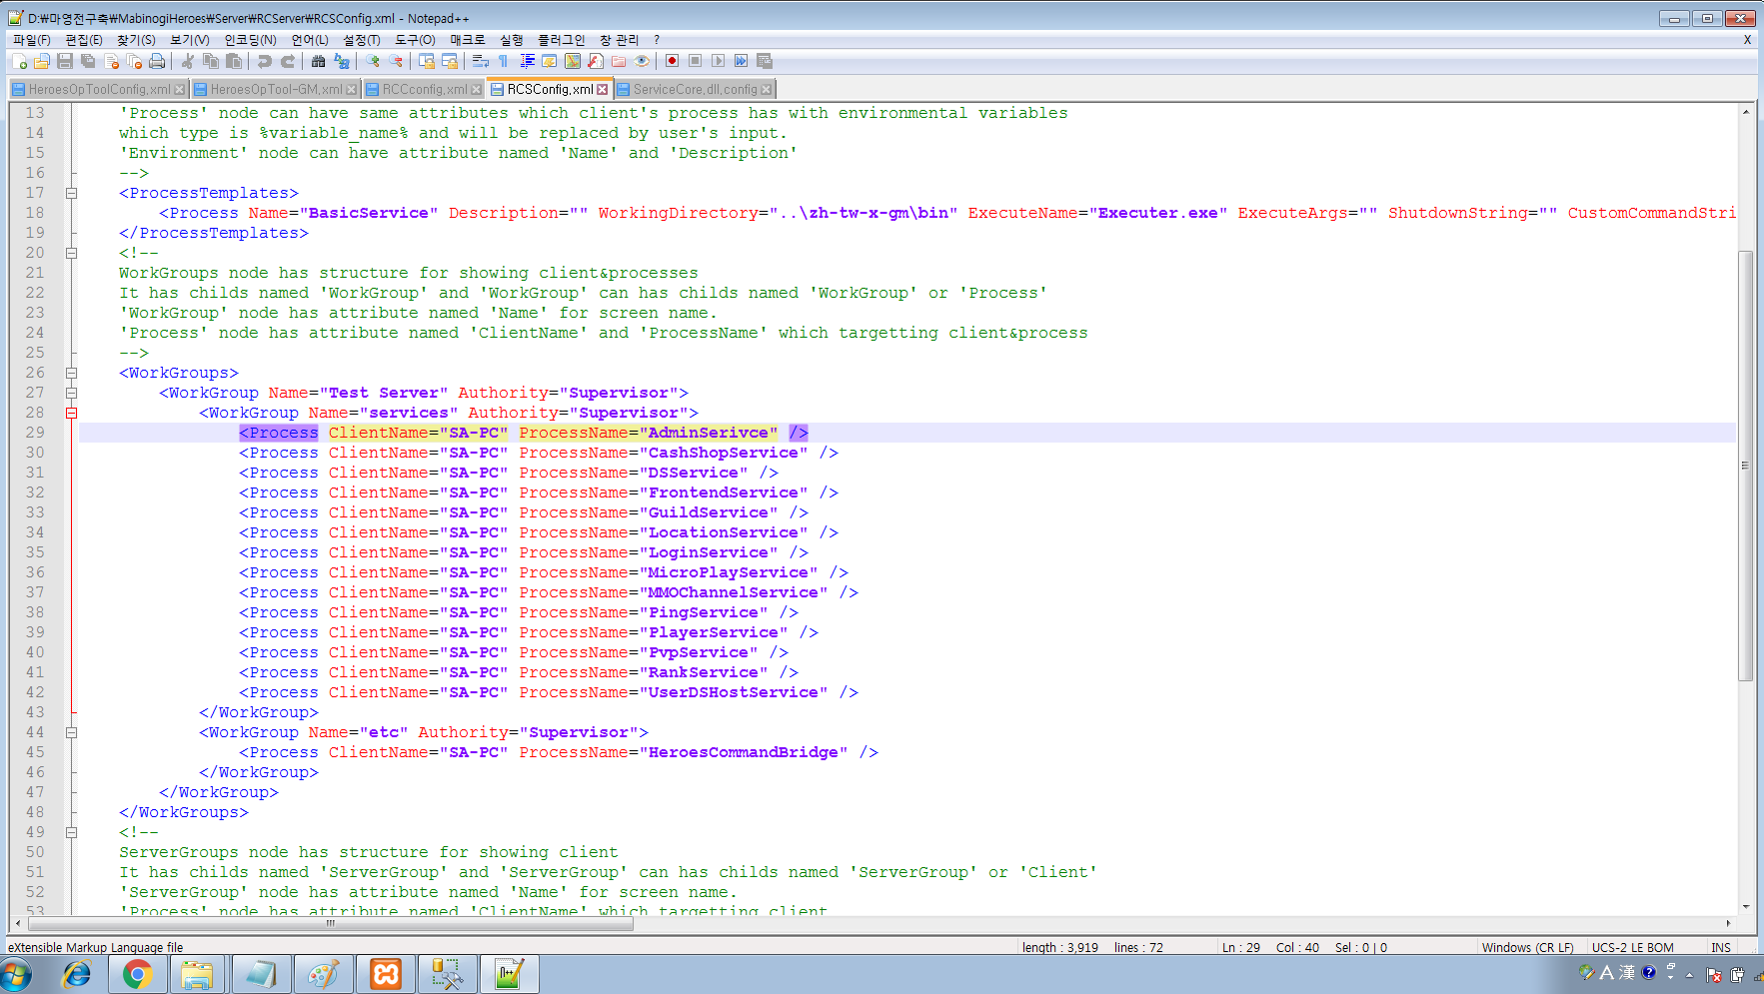
Task: Open the Function List toolbar icon
Action: coord(596,62)
